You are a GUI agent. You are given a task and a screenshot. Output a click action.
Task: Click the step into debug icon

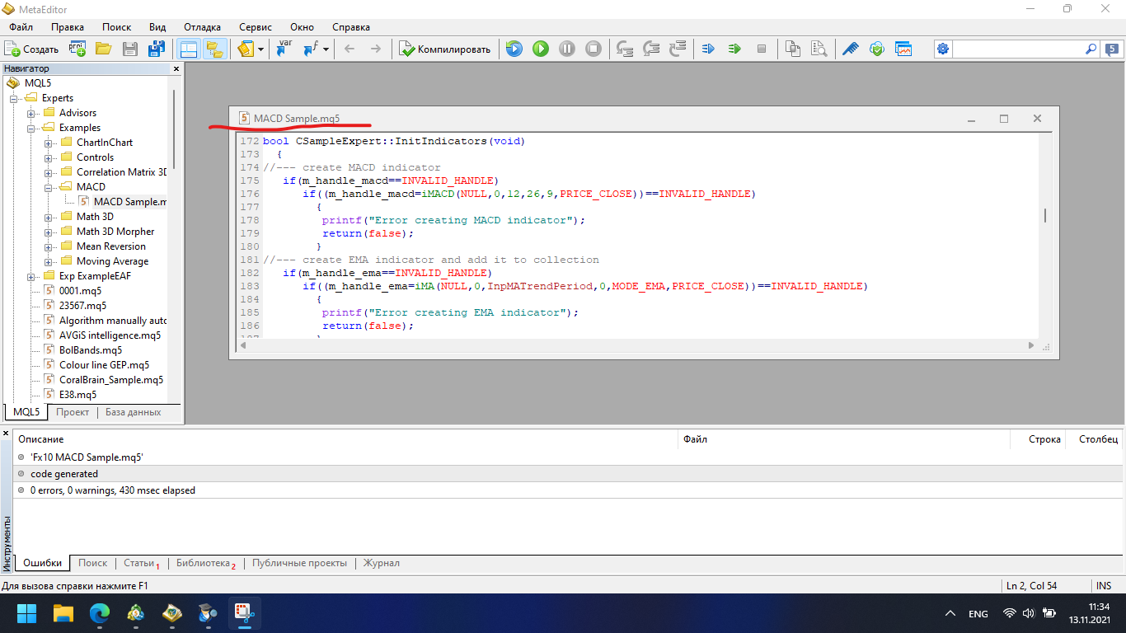tap(625, 49)
